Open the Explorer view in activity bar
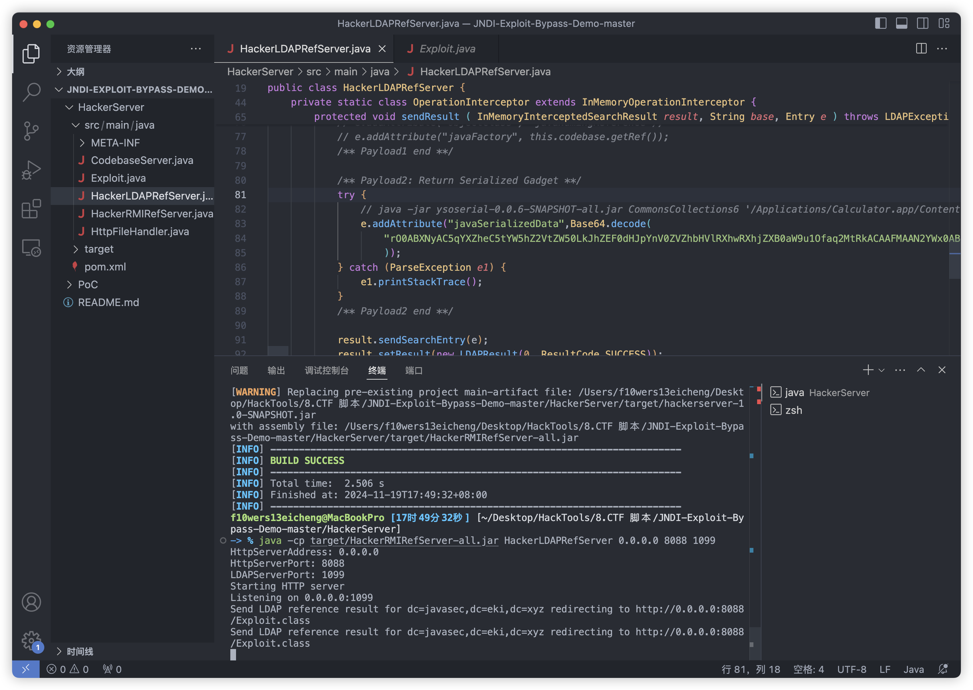Viewport: 973px width, 690px height. [x=31, y=53]
